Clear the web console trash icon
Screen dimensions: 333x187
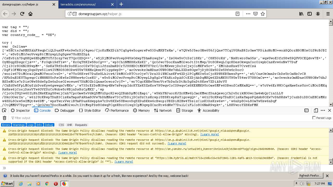pos(4,118)
